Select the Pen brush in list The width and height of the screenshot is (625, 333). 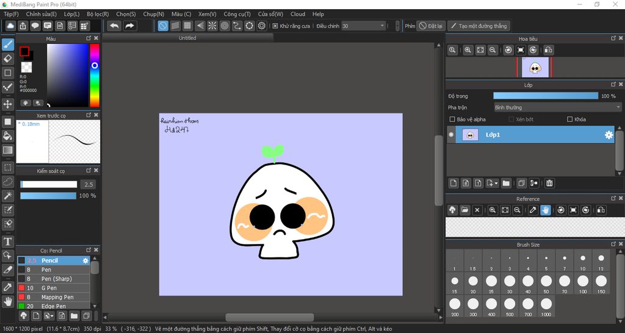(54, 270)
